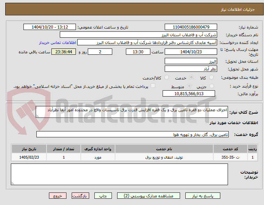Click the deadline time field 13:30

138,52
